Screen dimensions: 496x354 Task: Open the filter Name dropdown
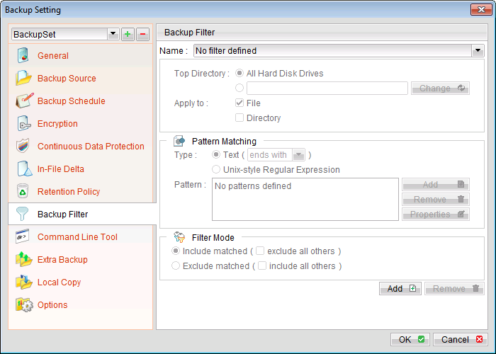(478, 50)
